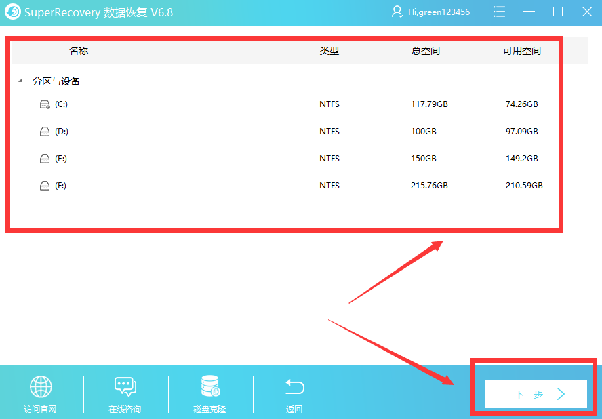Click the SuperRecovery logo icon
This screenshot has height=419, width=602.
pos(13,12)
